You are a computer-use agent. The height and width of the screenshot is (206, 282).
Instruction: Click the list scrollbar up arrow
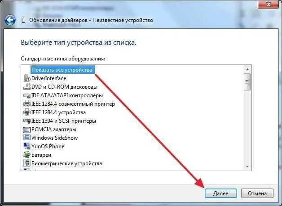click(247, 69)
